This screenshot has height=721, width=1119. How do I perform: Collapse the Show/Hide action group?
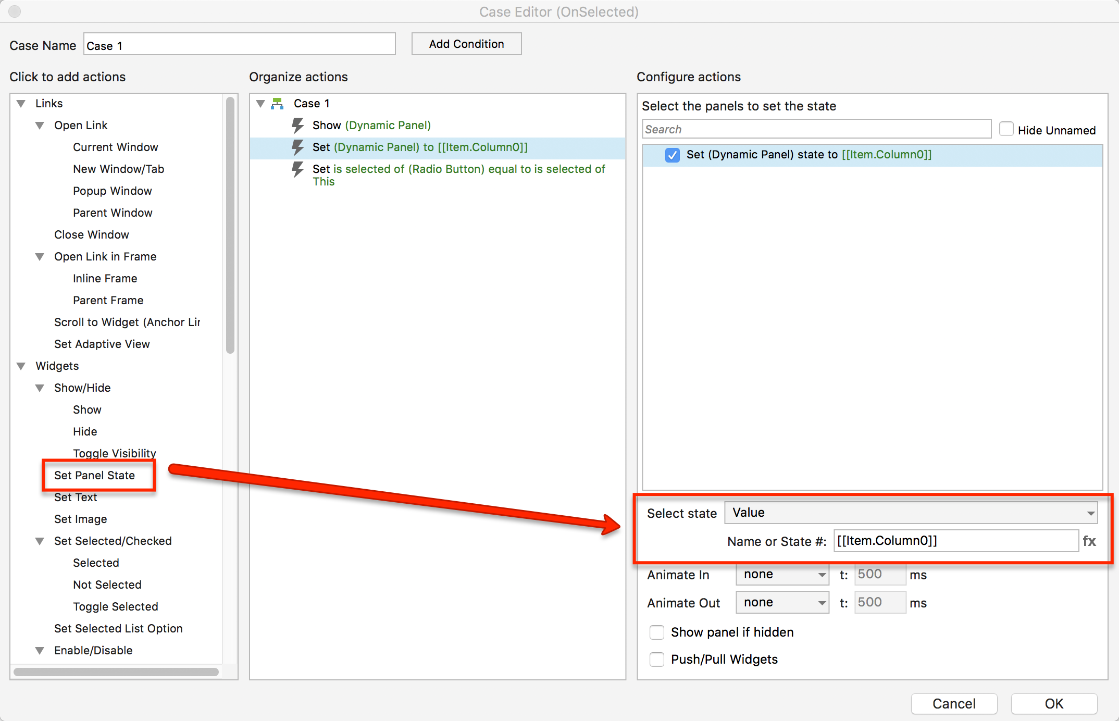click(40, 388)
